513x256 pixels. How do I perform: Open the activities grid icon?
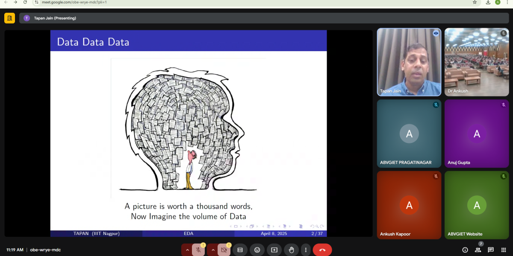pos(504,250)
